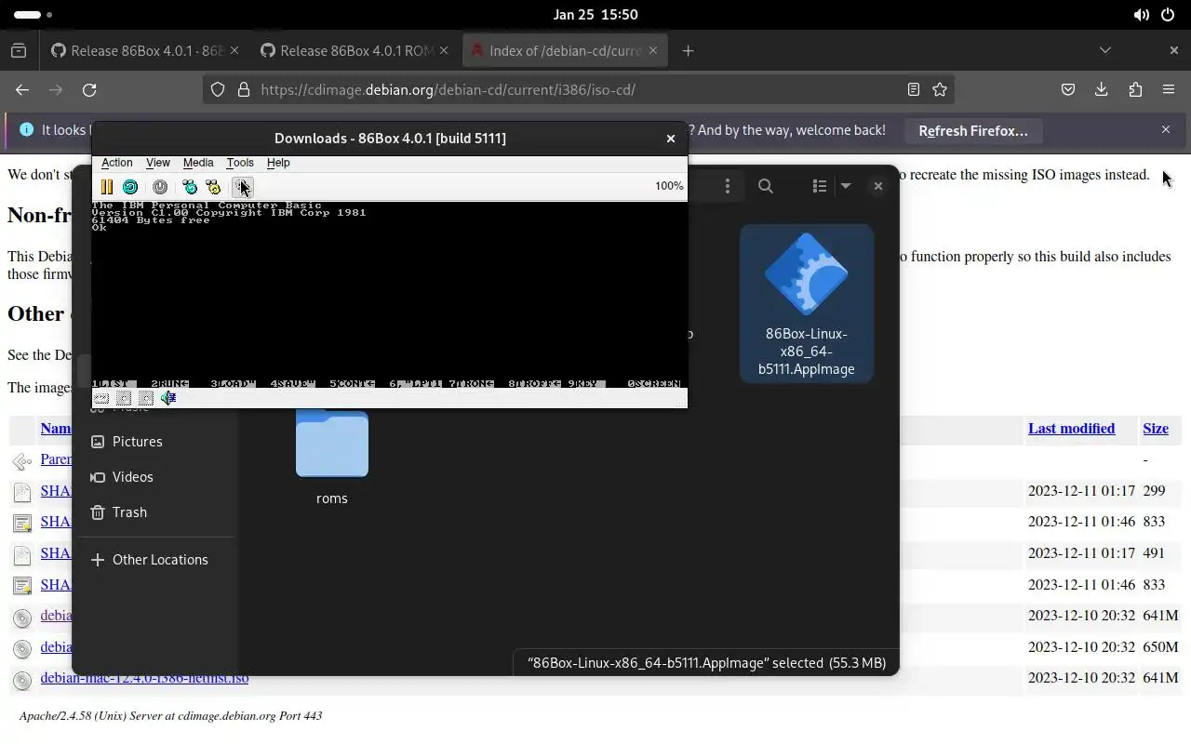Click the cassette icon in 86Box status bar
This screenshot has width=1191, height=744.
click(x=101, y=398)
